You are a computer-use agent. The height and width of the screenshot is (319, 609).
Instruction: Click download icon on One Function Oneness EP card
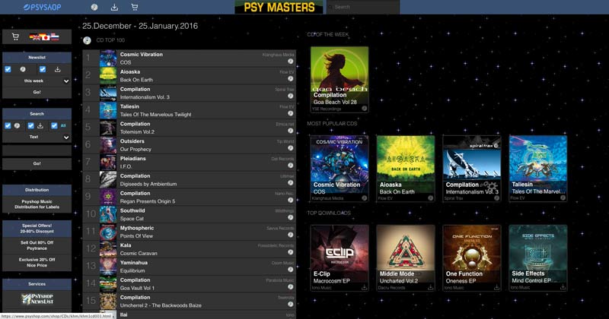[x=496, y=287]
